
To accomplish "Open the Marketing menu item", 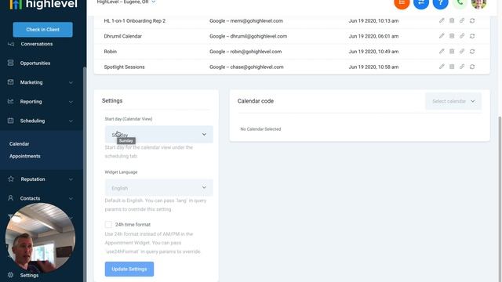I will click(x=31, y=82).
